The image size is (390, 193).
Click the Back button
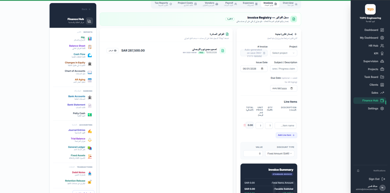click(86, 9)
